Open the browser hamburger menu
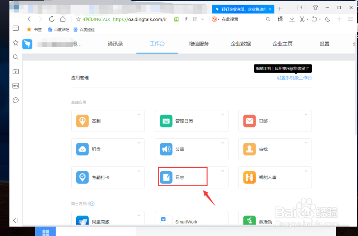 350,19
